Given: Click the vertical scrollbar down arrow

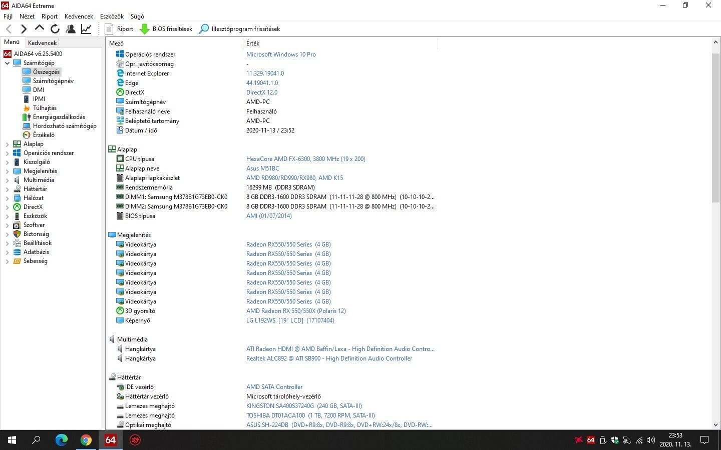Looking at the screenshot, I should 715,424.
